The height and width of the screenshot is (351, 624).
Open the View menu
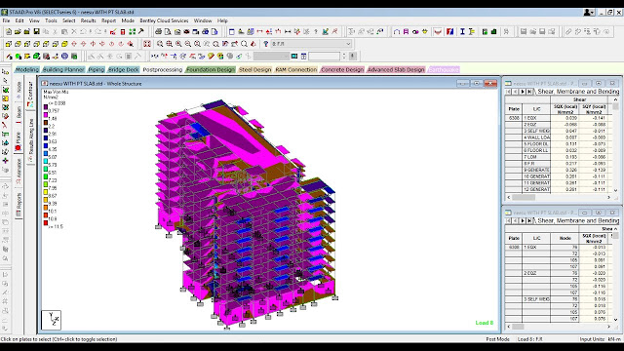coord(34,20)
